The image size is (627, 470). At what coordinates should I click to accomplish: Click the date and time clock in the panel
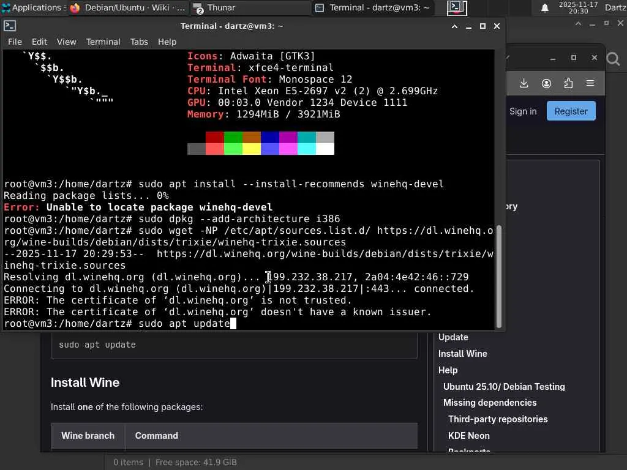coord(578,7)
